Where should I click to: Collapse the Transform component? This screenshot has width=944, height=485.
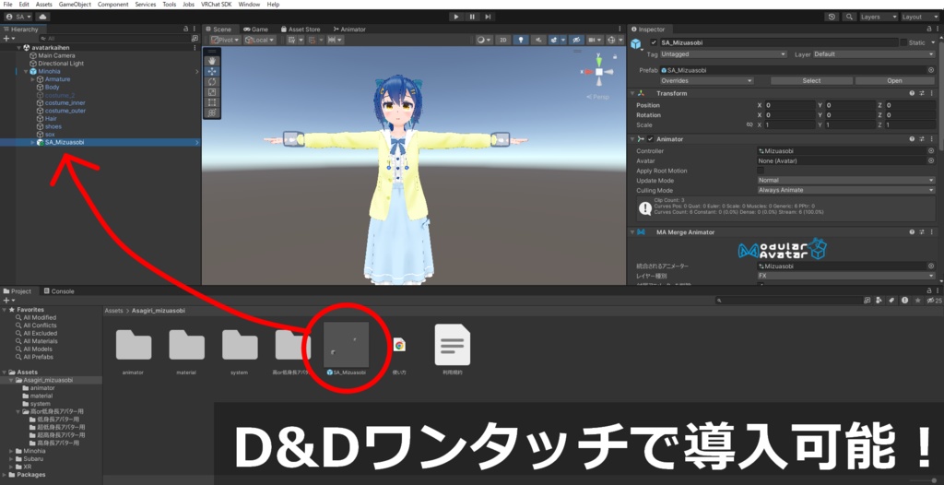pyautogui.click(x=632, y=93)
